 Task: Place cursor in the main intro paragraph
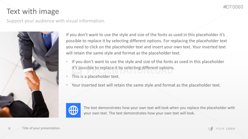(146, 44)
